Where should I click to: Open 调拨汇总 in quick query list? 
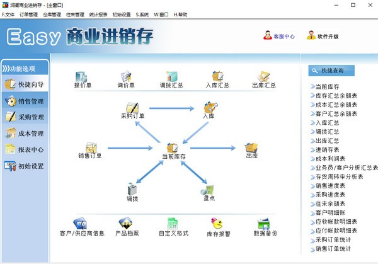(x=324, y=132)
